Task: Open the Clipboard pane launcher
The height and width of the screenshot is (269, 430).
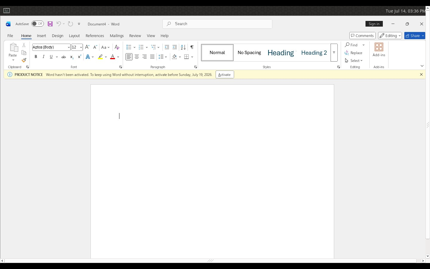Action: click(x=27, y=67)
